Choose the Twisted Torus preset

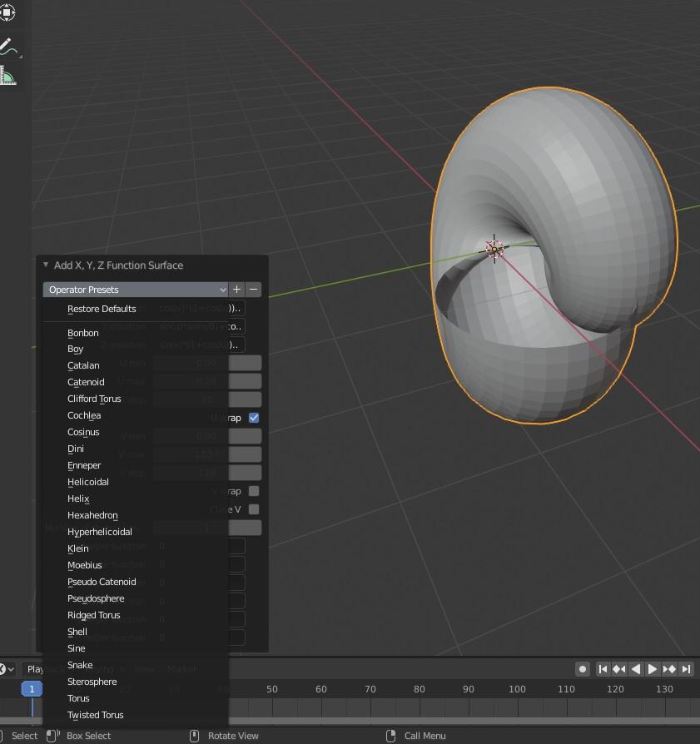point(95,715)
